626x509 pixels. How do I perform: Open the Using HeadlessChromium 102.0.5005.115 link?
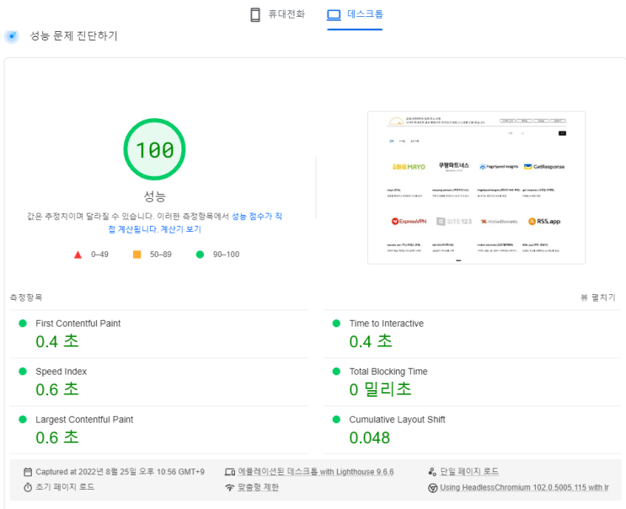tap(524, 487)
